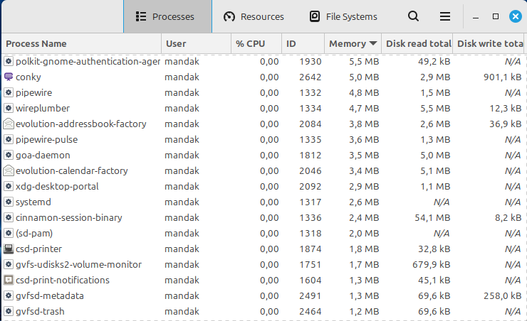Select the gvfs-udisks2-volume-monitor process name

(x=78, y=265)
